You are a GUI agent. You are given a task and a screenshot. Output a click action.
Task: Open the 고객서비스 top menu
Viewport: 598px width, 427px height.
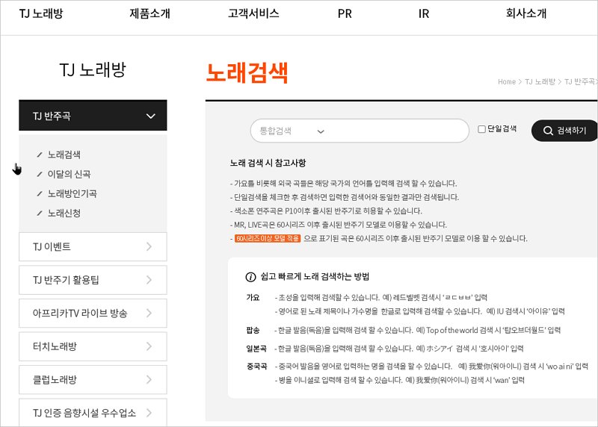253,13
